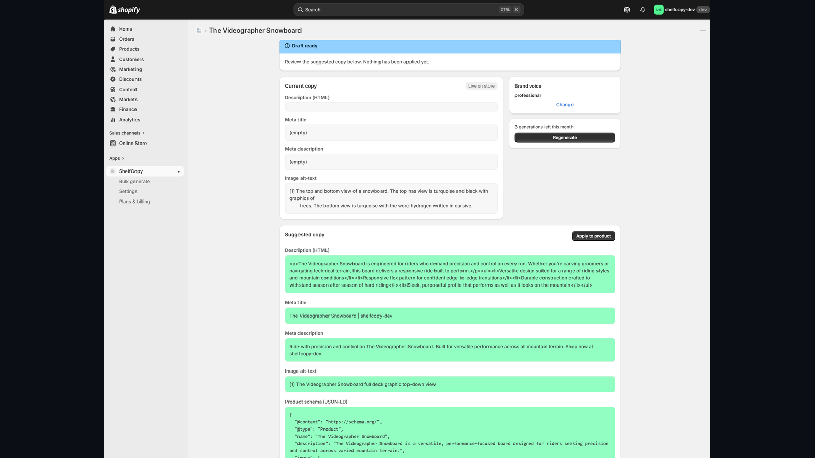Click the suggested Meta title text
This screenshot has width=815, height=458.
click(x=341, y=316)
